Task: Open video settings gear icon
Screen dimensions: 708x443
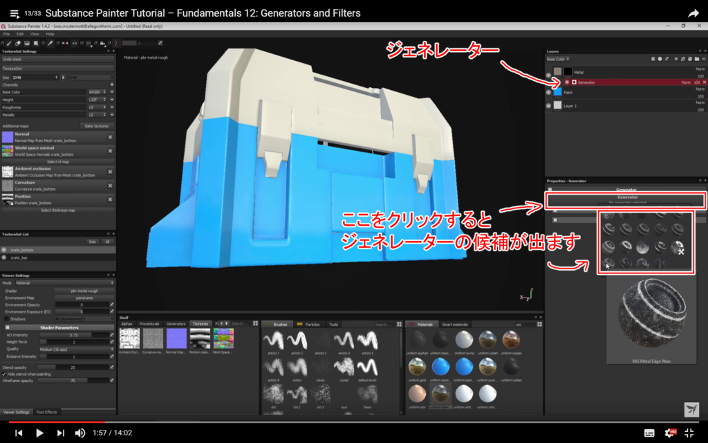Action: (x=669, y=433)
